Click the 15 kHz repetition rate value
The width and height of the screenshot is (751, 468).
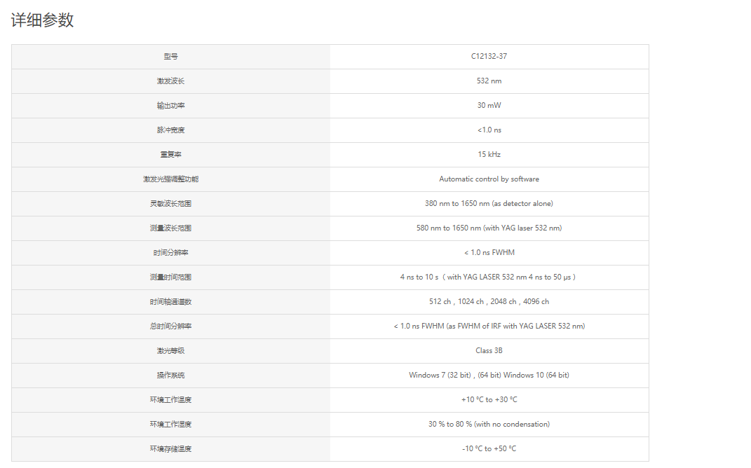[489, 155]
